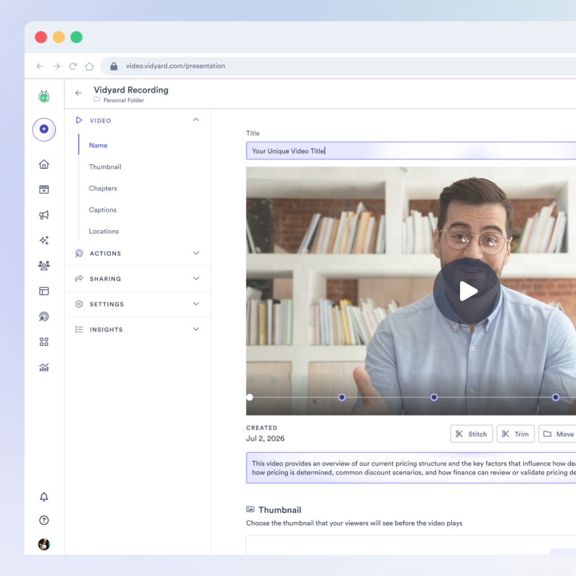Click the Move button
This screenshot has height=576, width=576.
[557, 434]
